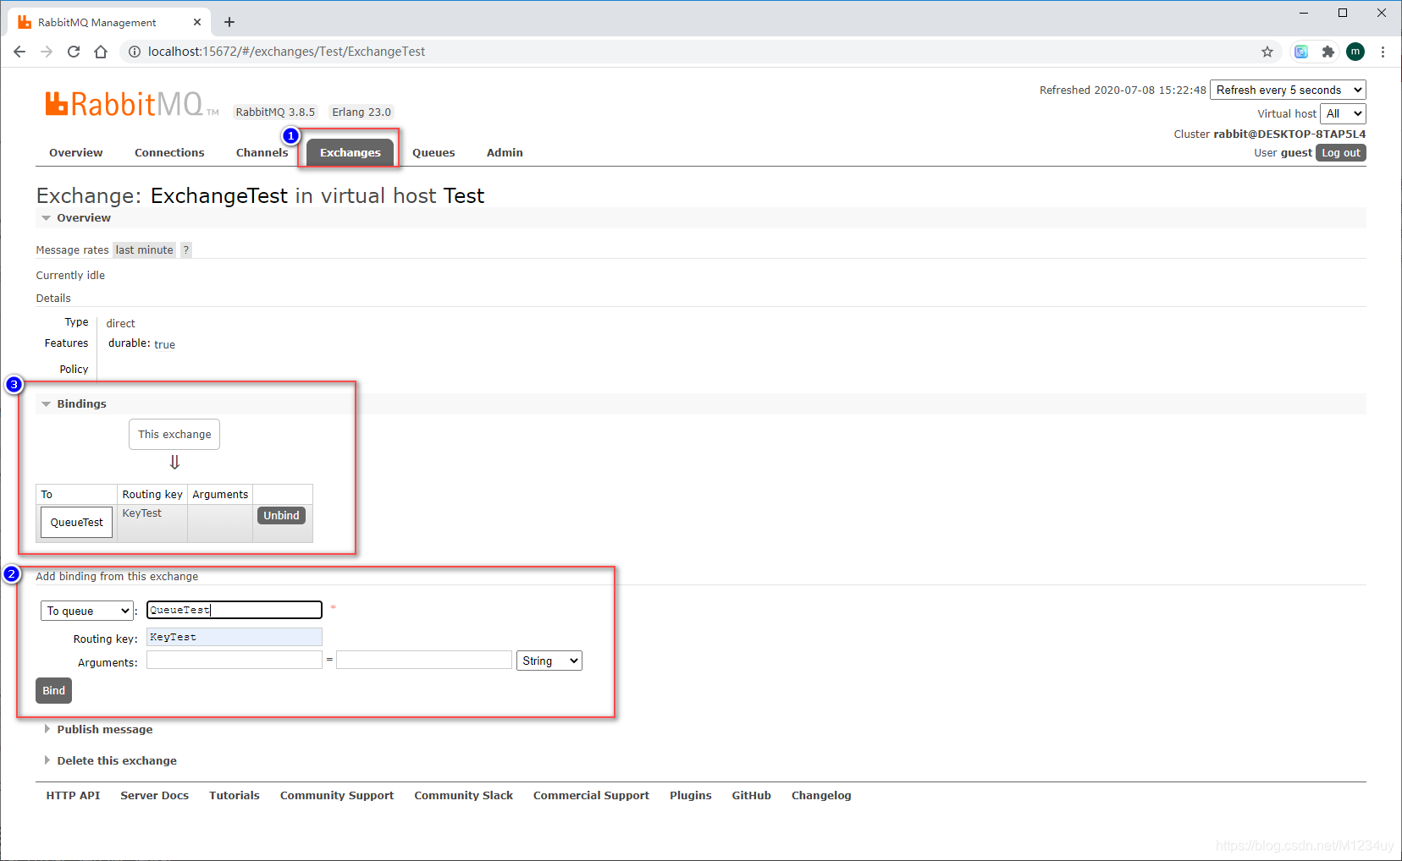This screenshot has height=861, width=1402.
Task: Open the GitHub link
Action: (x=752, y=796)
